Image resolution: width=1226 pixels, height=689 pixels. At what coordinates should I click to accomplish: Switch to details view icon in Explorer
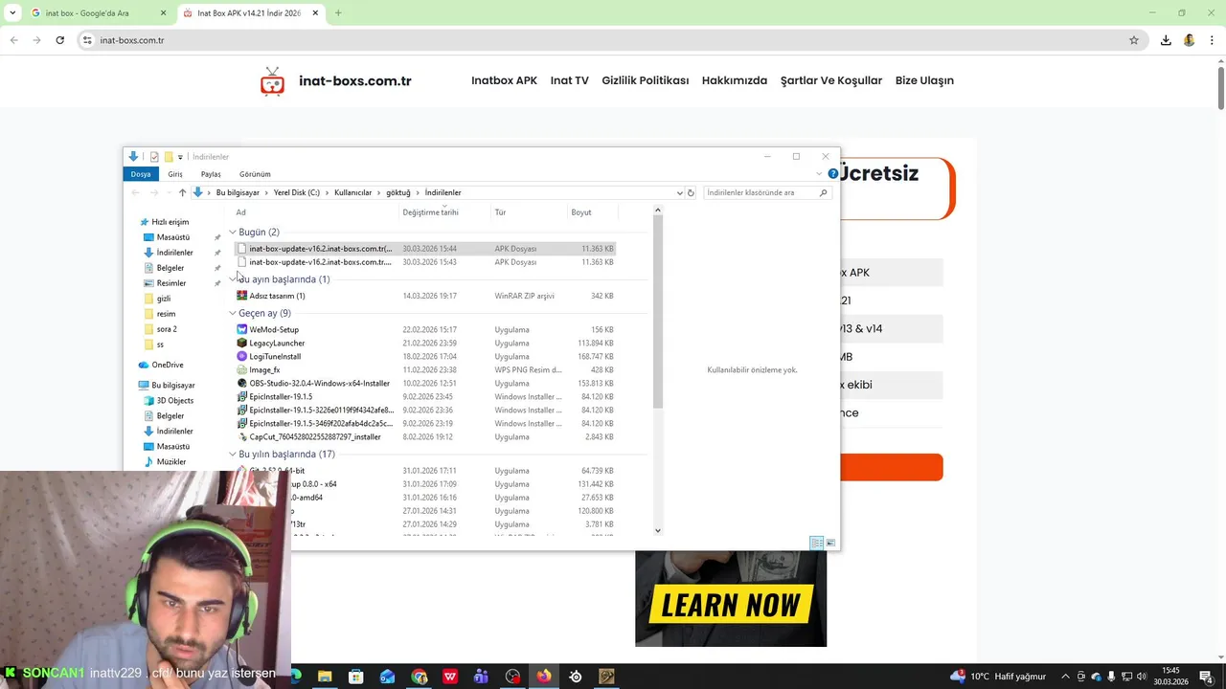coord(817,544)
